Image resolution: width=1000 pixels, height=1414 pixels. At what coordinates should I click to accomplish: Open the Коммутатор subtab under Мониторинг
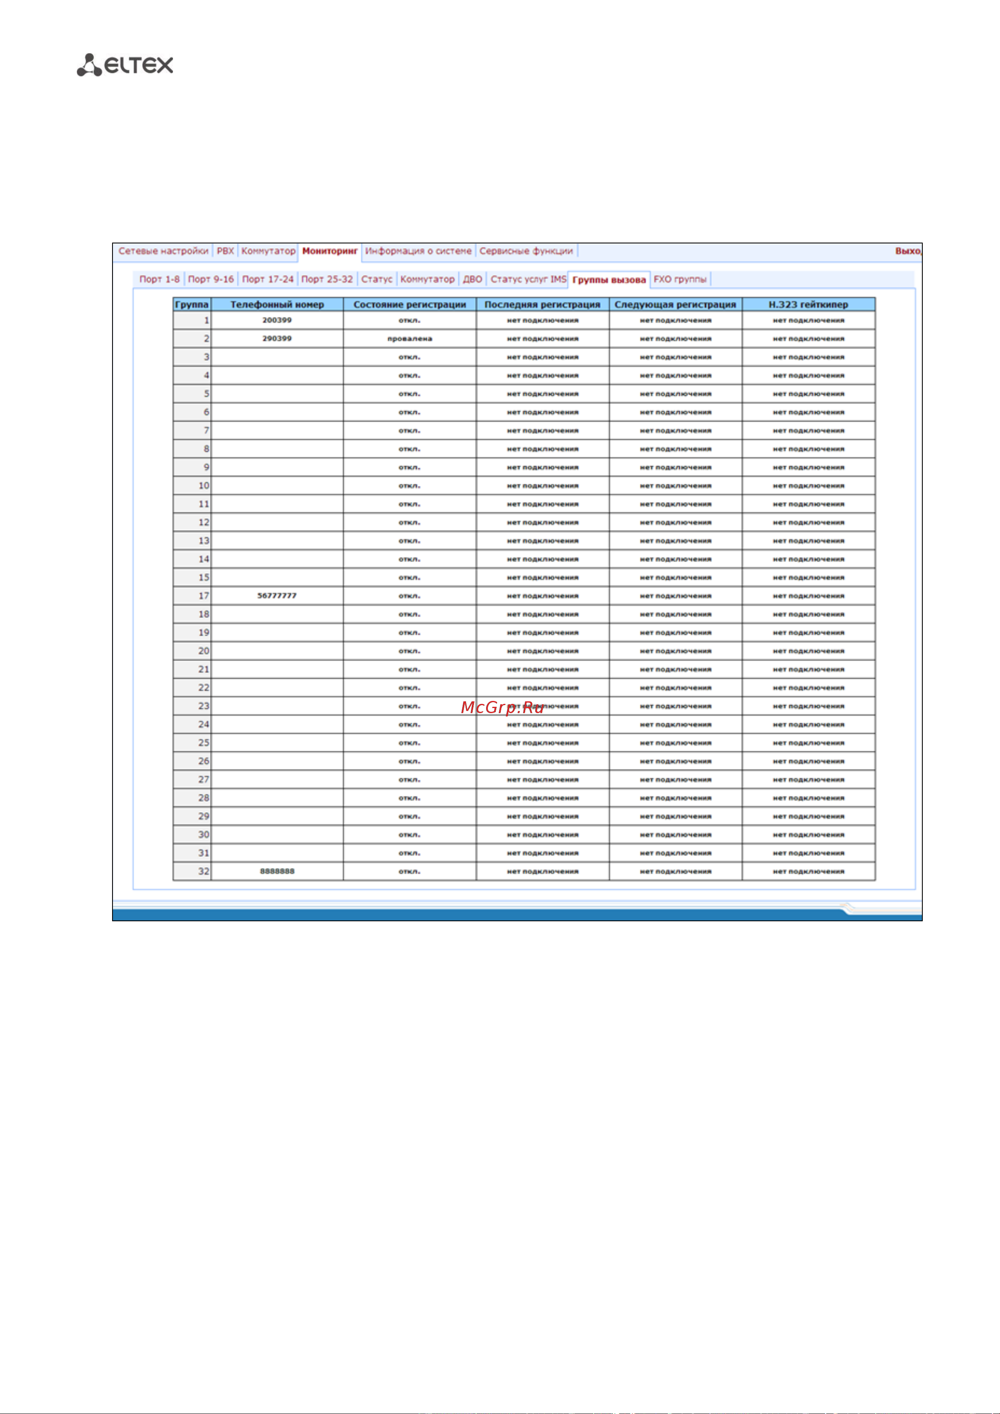click(427, 280)
